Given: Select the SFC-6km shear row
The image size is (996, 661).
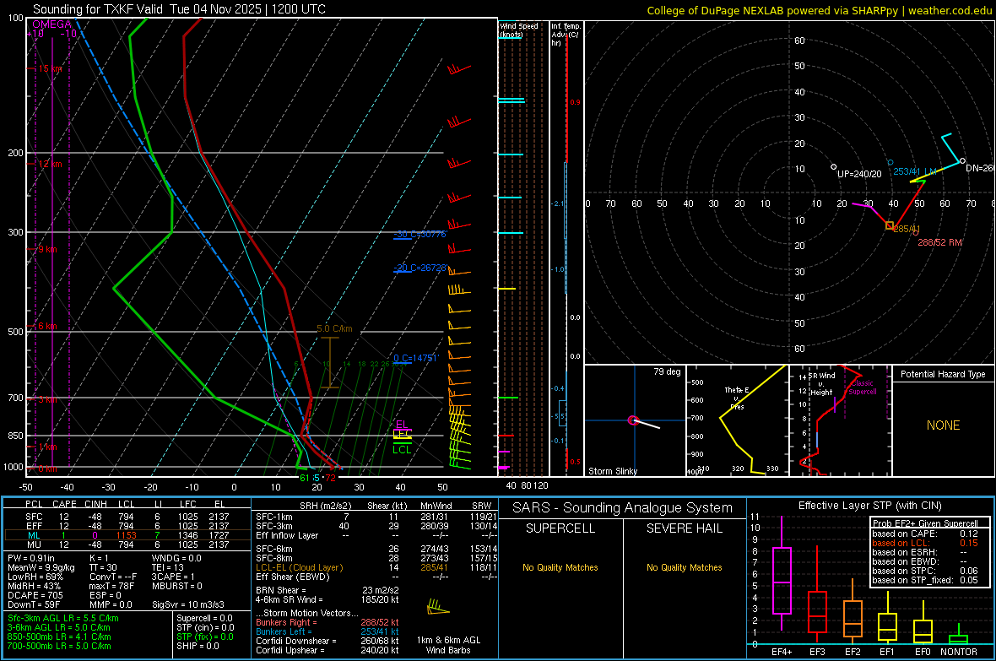Looking at the screenshot, I should click(x=376, y=549).
